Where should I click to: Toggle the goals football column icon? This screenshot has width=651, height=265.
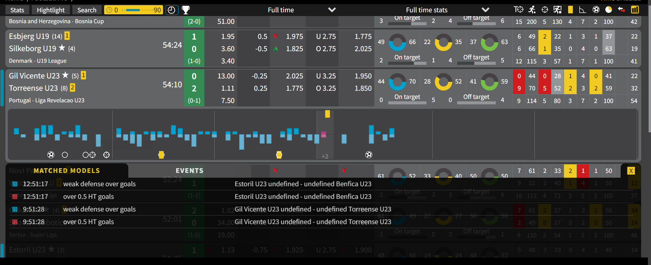coord(596,10)
